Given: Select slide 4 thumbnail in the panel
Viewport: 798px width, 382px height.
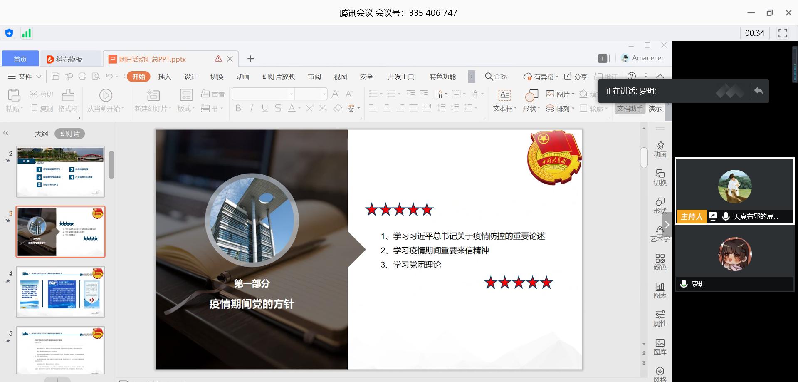Looking at the screenshot, I should tap(61, 292).
